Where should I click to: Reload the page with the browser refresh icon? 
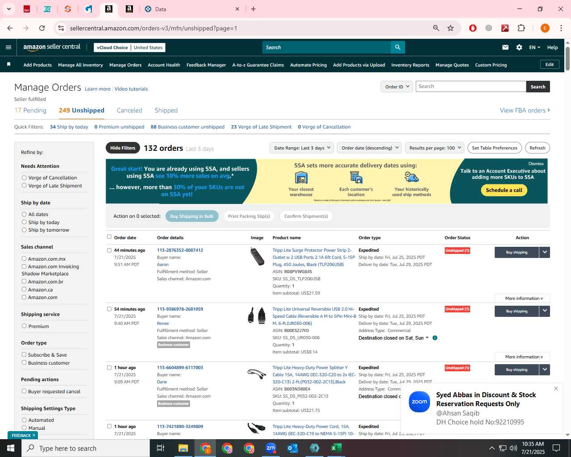[42, 28]
